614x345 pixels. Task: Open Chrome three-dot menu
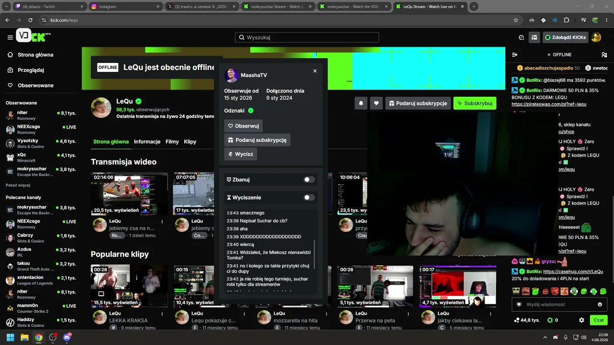pos(606,20)
